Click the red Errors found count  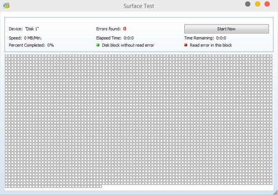(125, 29)
